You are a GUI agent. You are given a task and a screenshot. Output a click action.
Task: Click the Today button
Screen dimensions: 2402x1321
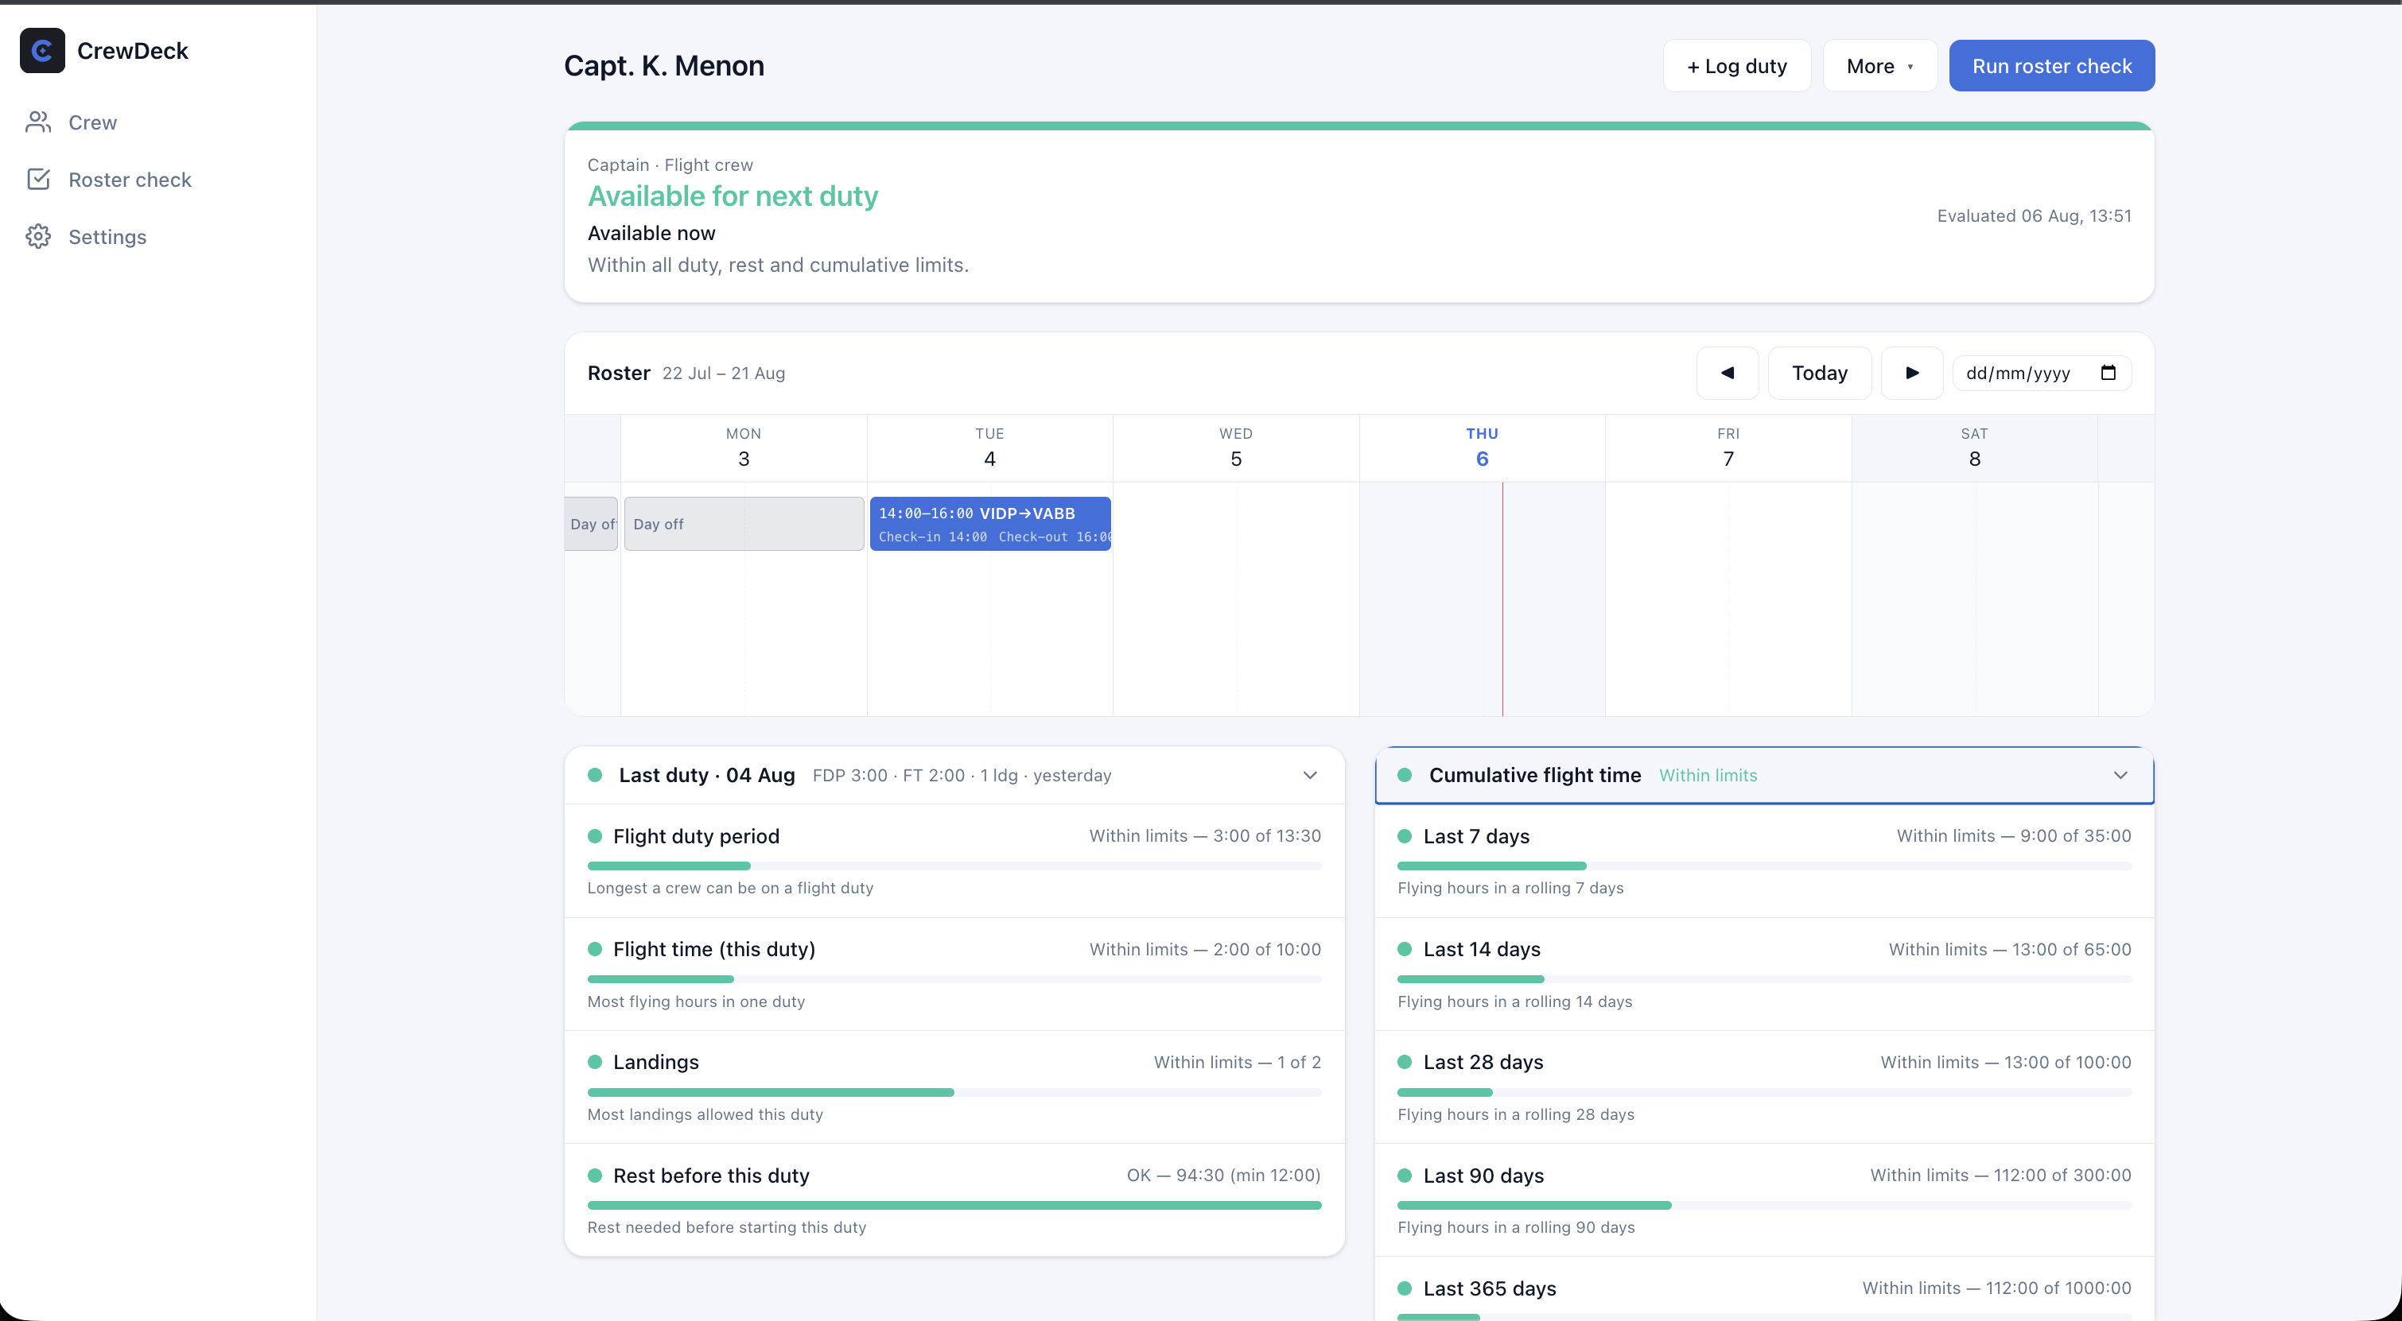[x=1819, y=373]
